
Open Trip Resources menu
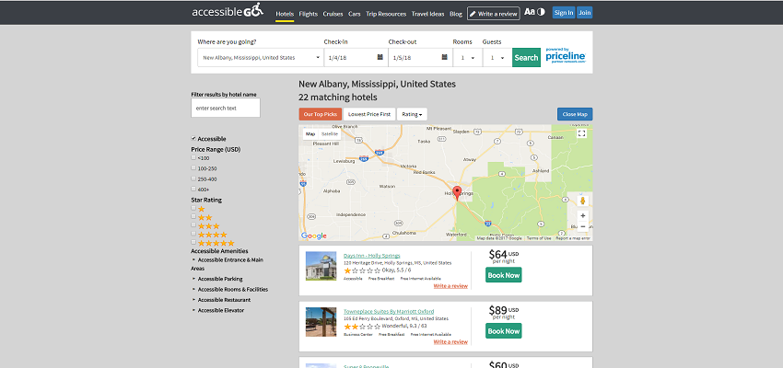tap(386, 14)
